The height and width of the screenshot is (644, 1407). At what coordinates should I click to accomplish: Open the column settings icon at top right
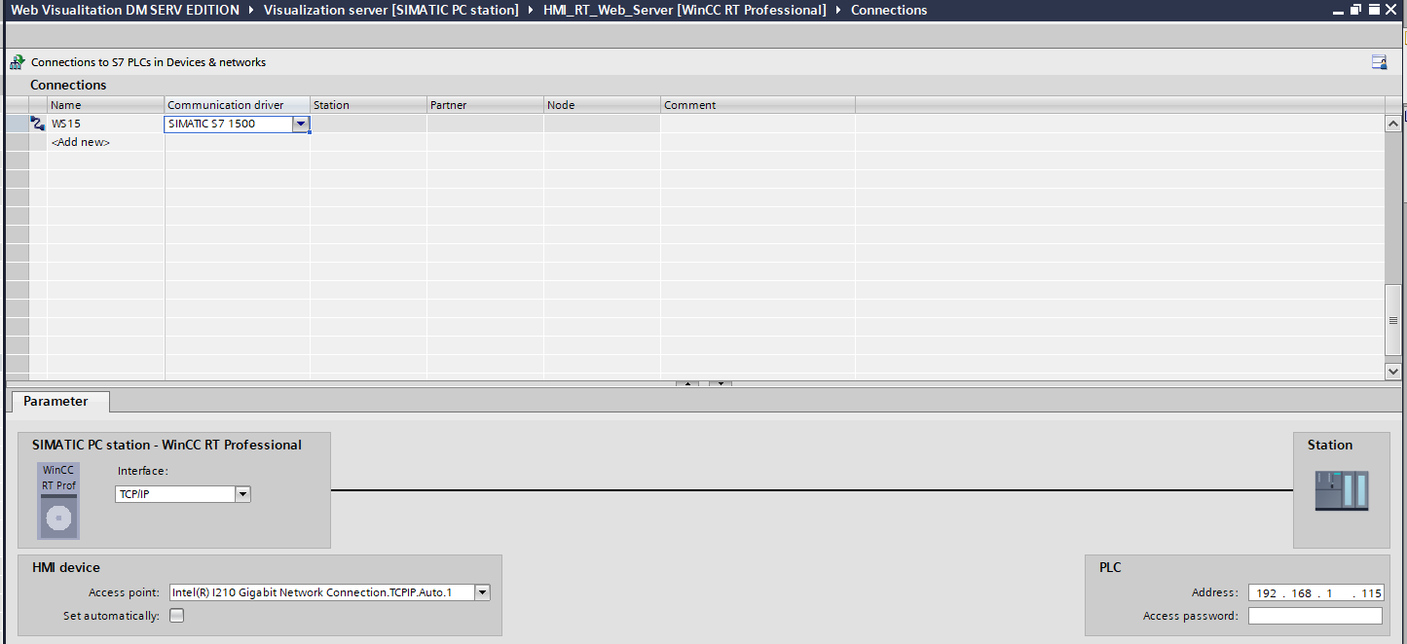(x=1379, y=62)
